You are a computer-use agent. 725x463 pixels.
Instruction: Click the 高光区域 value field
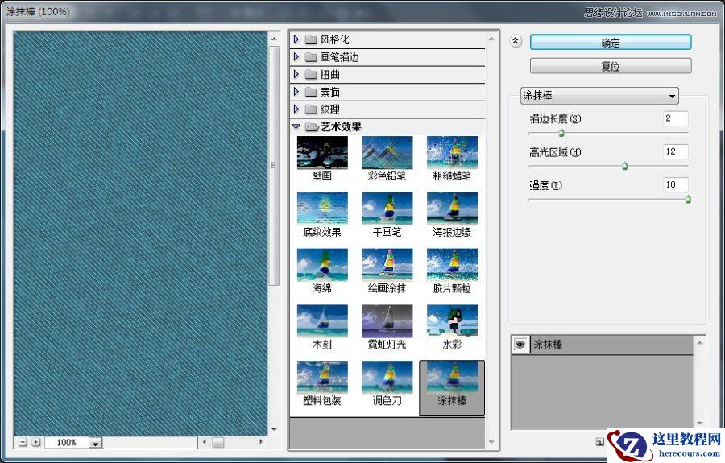coord(676,151)
